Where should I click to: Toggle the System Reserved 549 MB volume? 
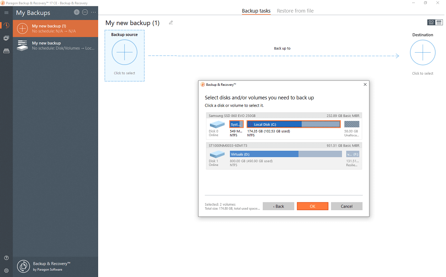[x=236, y=124]
